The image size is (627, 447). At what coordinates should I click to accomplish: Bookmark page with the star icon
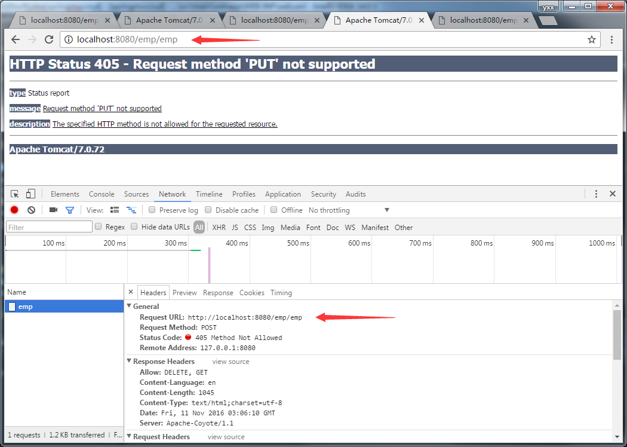pos(591,39)
